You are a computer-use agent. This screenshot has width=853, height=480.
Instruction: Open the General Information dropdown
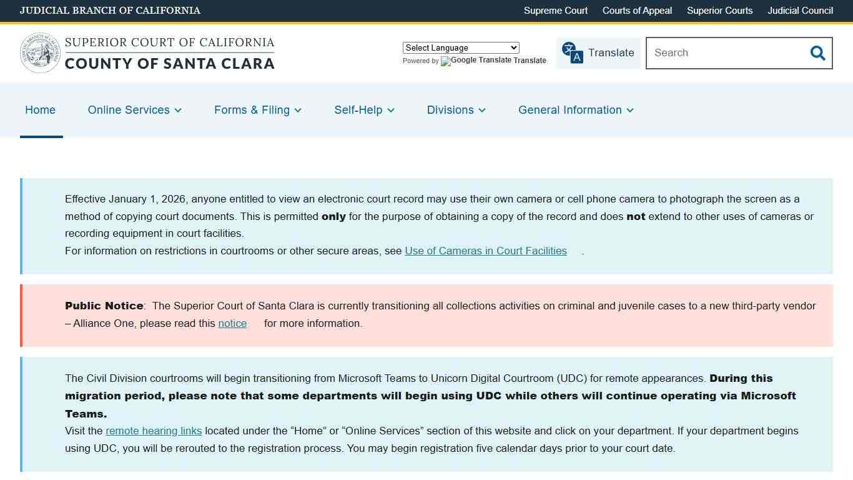575,110
